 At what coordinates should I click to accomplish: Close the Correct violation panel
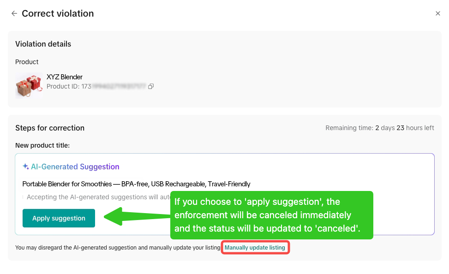pyautogui.click(x=437, y=13)
